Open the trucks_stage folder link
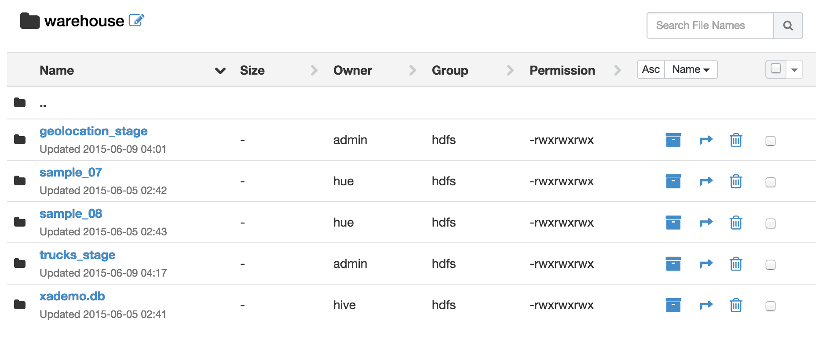 tap(77, 255)
